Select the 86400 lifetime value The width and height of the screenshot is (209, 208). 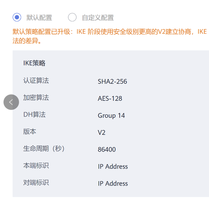click(107, 150)
